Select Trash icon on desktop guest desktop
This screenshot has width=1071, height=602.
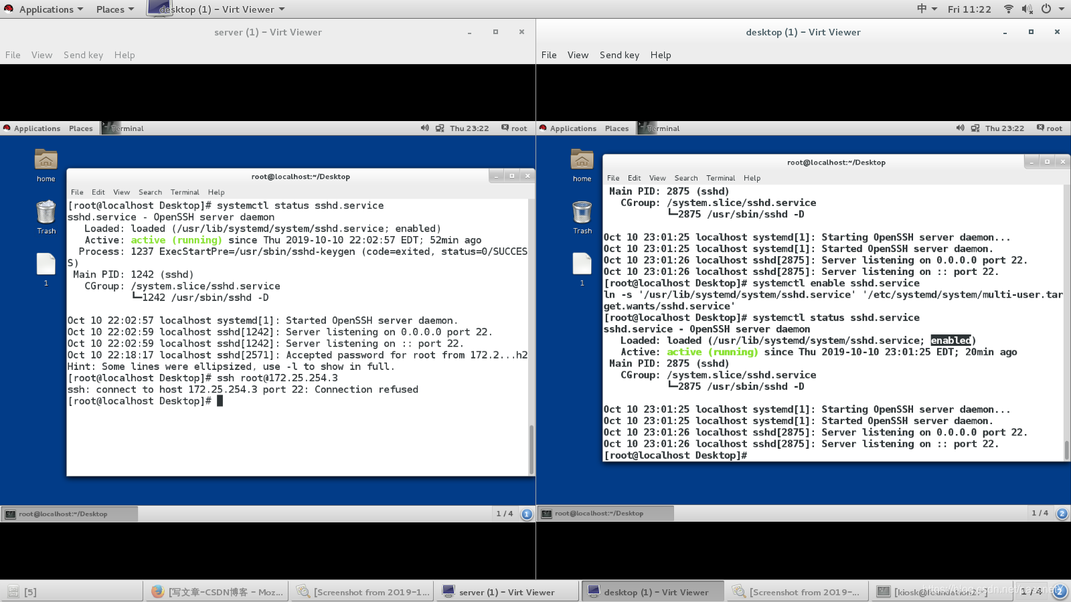click(582, 217)
